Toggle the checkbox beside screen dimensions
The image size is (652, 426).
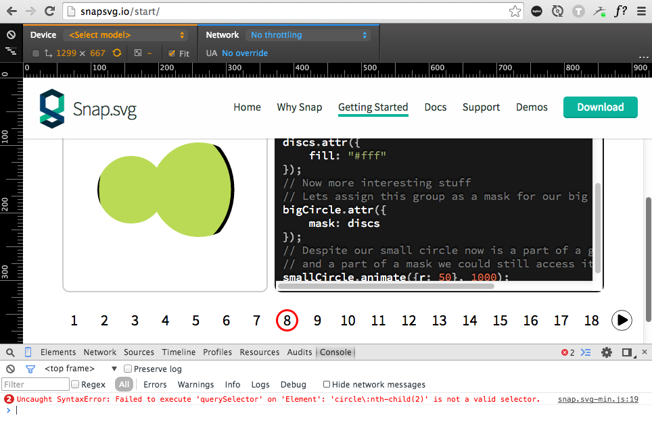pyautogui.click(x=36, y=53)
